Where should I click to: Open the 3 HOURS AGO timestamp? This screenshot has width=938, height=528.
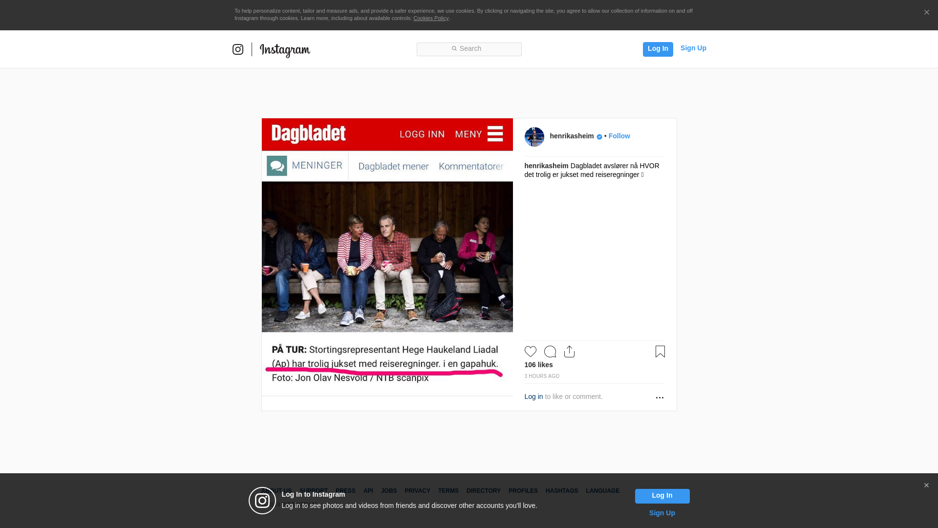tap(542, 376)
